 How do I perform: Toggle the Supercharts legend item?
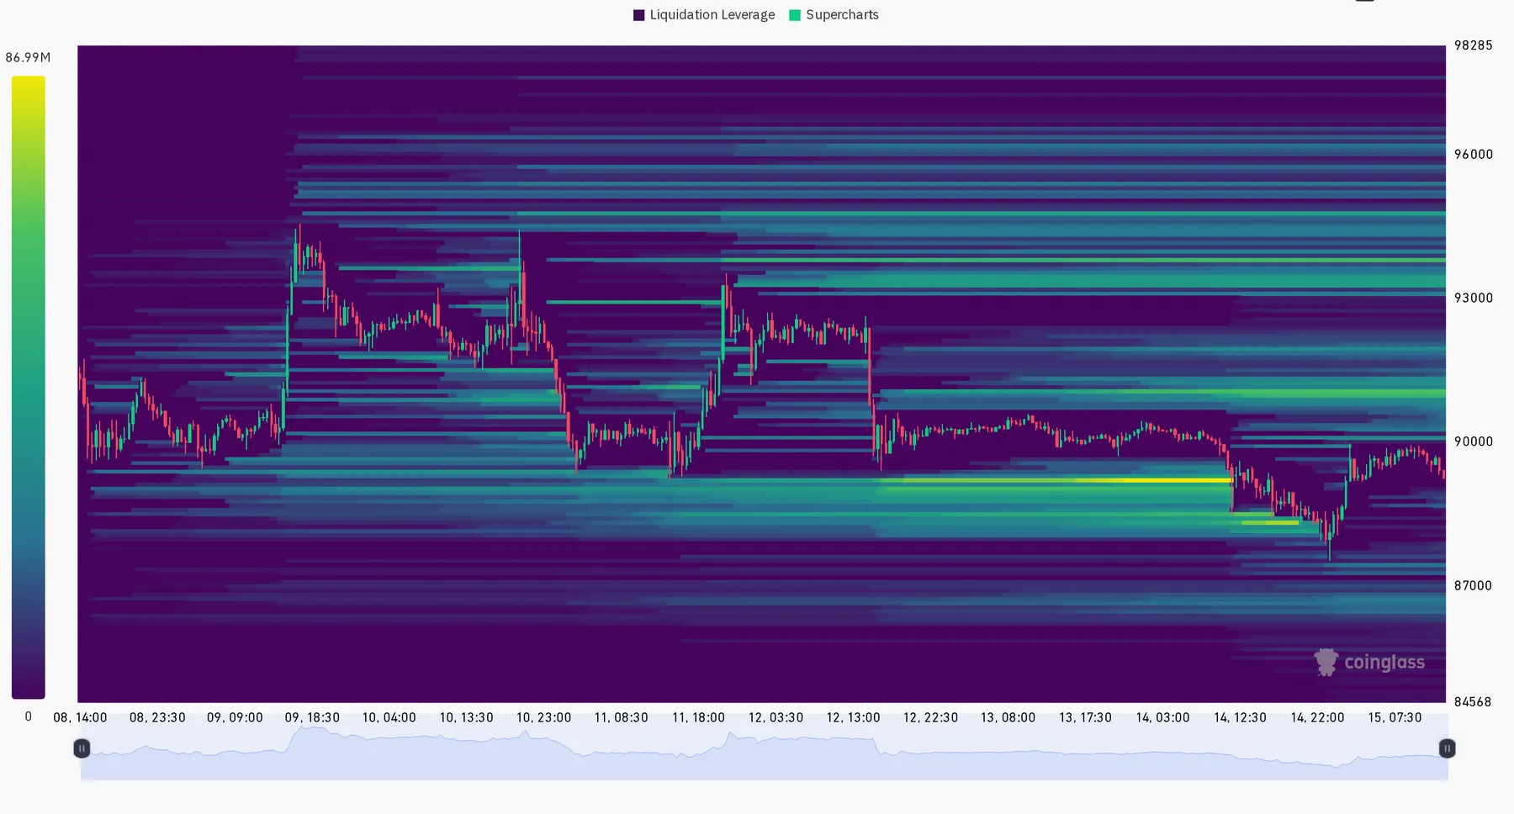click(x=840, y=14)
